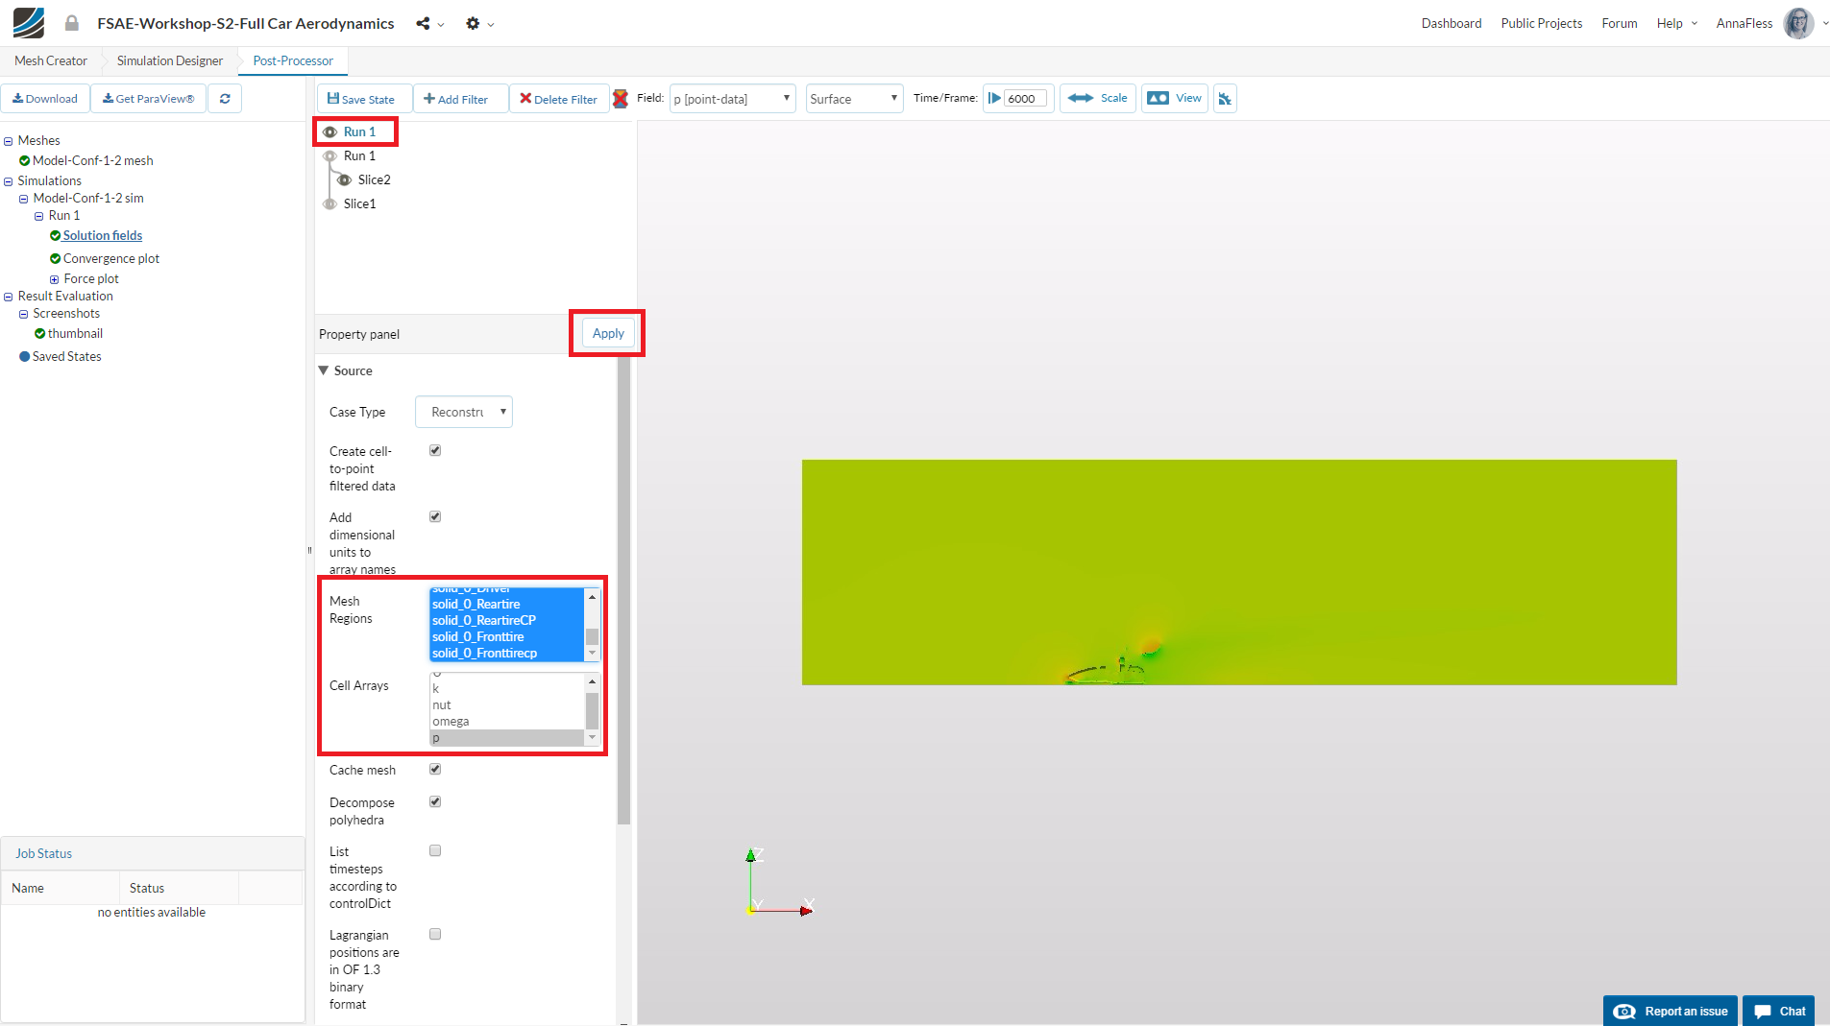
Task: Click the Save State button
Action: [x=364, y=99]
